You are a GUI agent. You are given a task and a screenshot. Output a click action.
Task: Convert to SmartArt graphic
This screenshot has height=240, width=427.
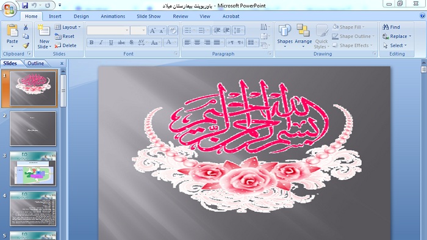[265, 45]
